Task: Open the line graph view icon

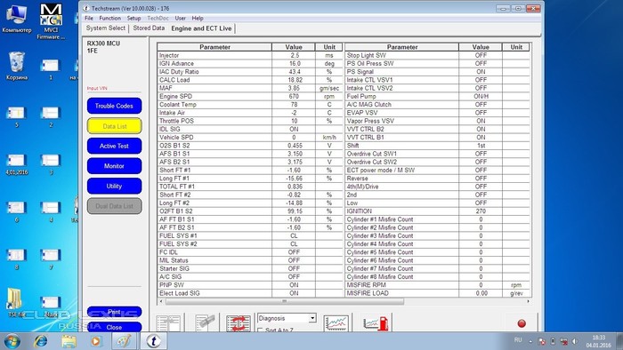Action: click(336, 323)
